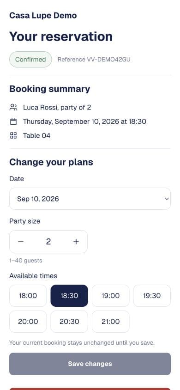Choose the 19:00 available time

110,296
